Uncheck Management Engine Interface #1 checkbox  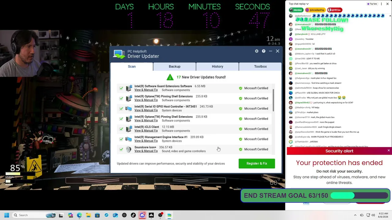click(121, 139)
